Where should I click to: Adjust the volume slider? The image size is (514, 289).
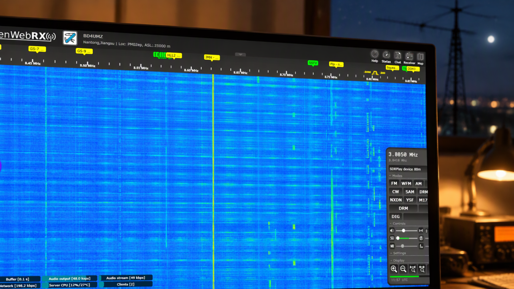[x=406, y=231]
